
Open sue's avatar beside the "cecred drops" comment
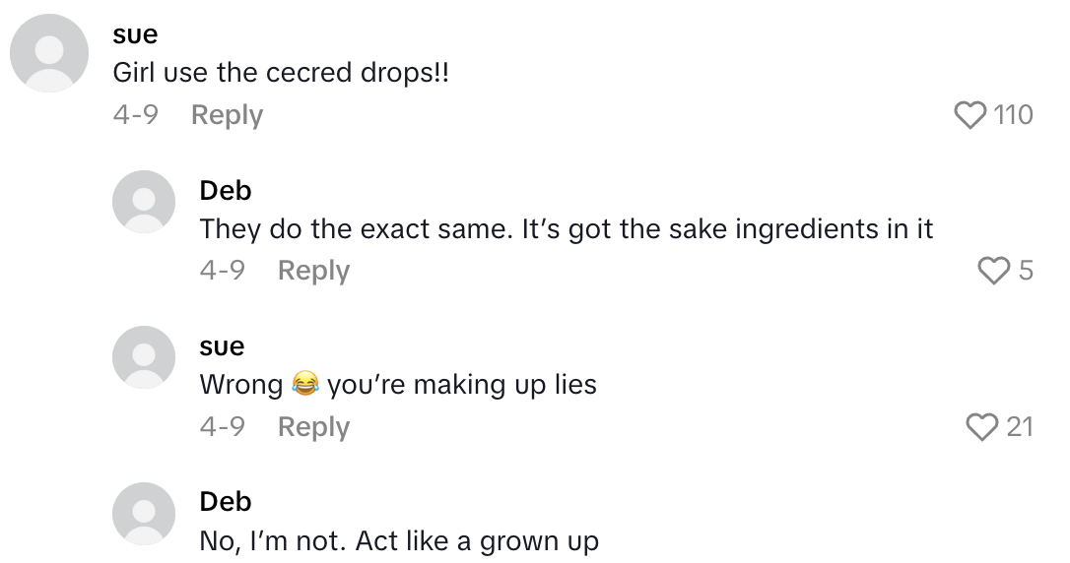pos(49,53)
